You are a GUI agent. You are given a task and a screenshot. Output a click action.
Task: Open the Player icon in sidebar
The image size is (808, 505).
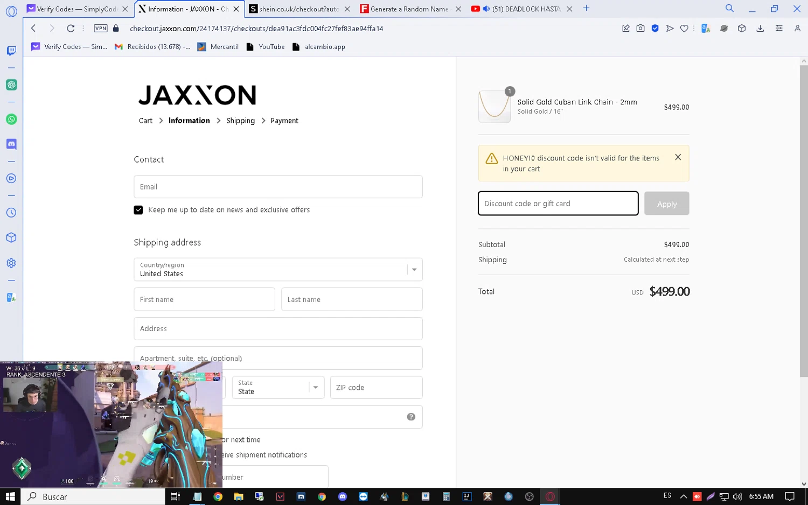click(x=11, y=178)
